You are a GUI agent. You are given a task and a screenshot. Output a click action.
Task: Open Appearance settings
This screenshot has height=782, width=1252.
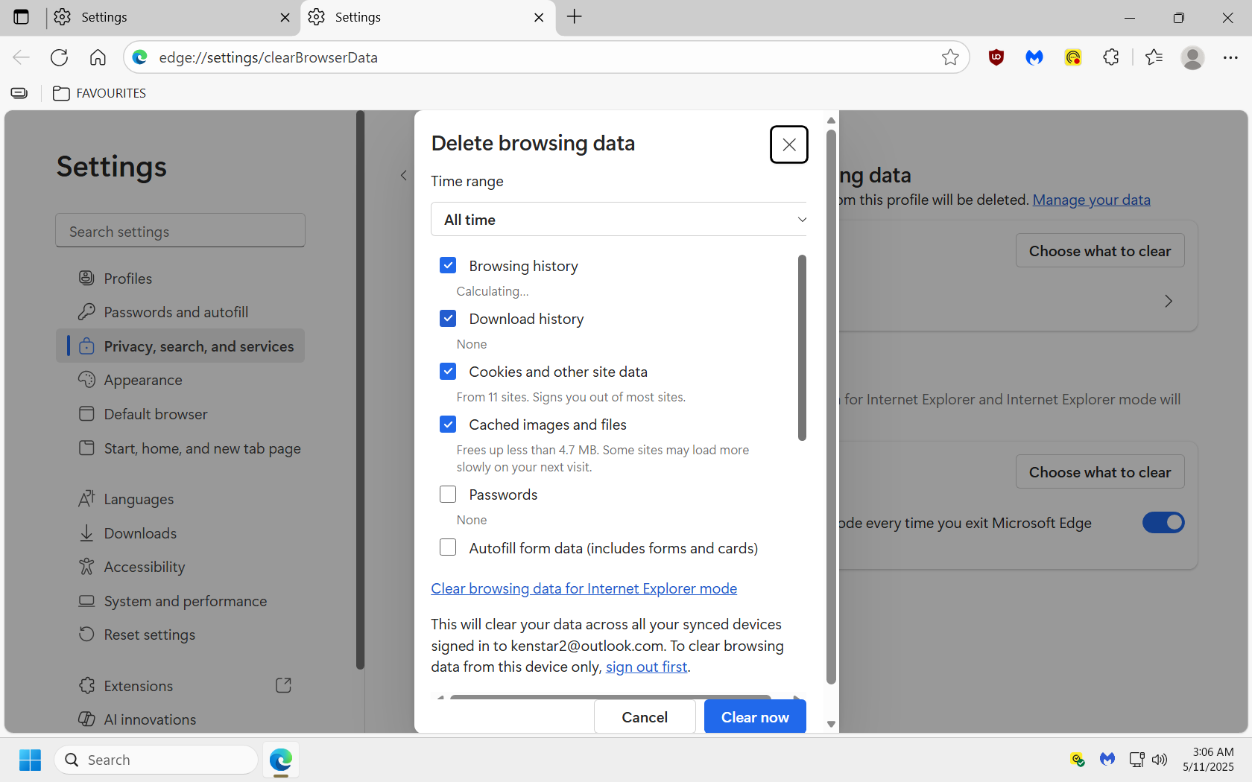pos(180,380)
